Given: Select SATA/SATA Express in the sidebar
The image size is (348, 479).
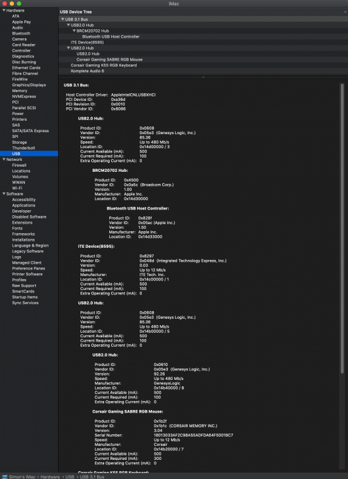Looking at the screenshot, I should tap(30, 131).
